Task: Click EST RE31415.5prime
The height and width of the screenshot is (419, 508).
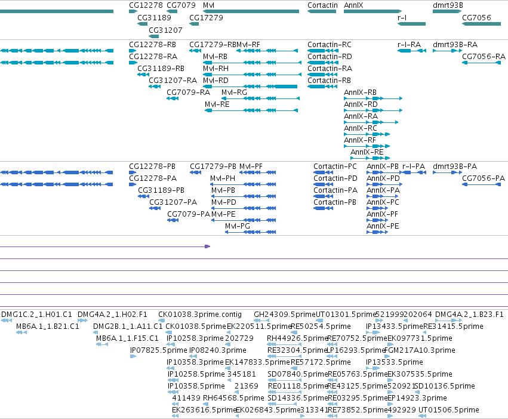Action: tap(425, 332)
